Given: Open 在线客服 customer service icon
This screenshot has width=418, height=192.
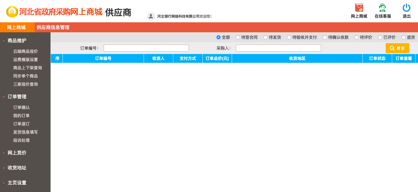Looking at the screenshot, I should pos(382,8).
